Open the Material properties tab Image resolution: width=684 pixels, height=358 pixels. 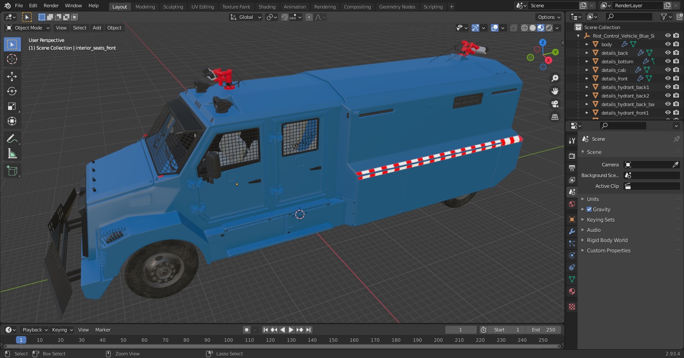[572, 291]
